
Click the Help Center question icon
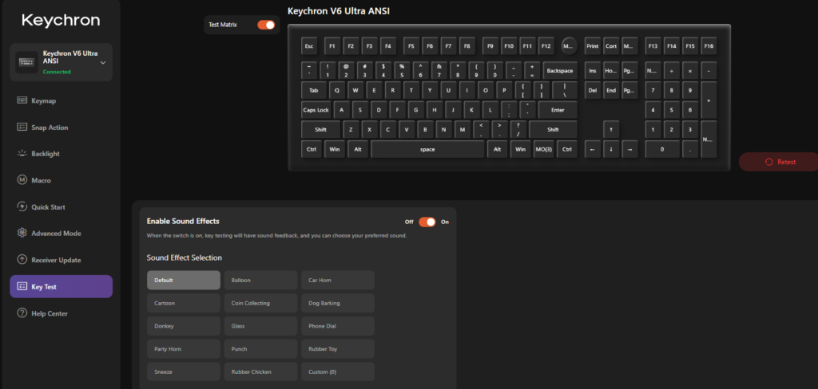(x=22, y=313)
